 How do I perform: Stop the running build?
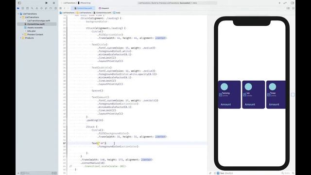(54, 3)
